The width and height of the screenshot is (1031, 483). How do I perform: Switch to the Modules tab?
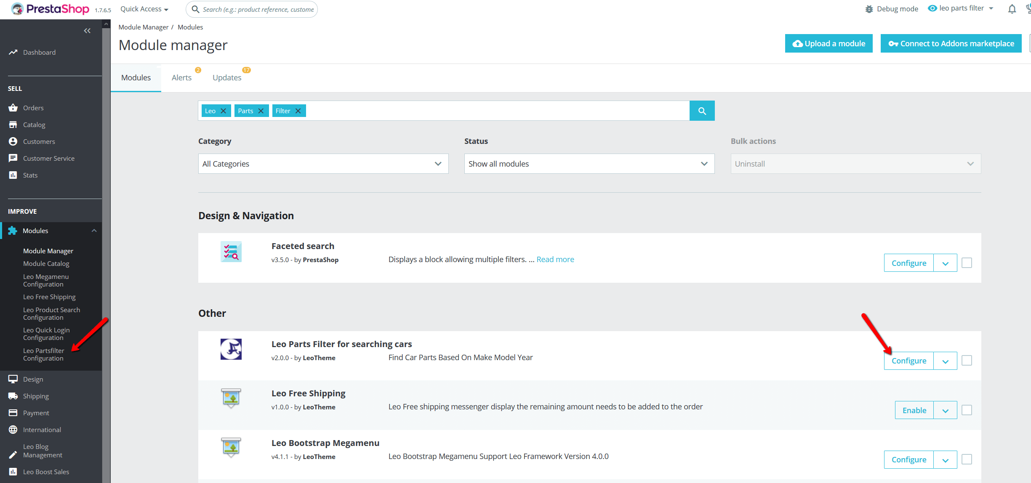point(136,77)
